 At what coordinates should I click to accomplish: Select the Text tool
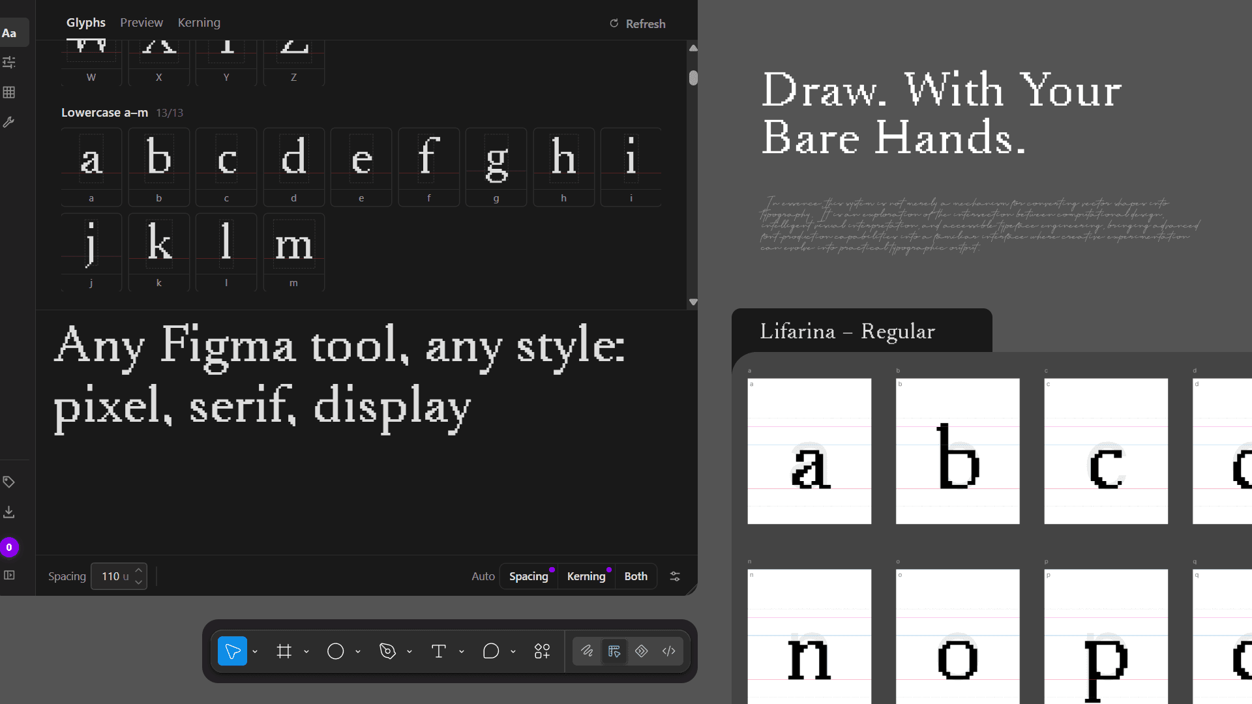tap(439, 651)
